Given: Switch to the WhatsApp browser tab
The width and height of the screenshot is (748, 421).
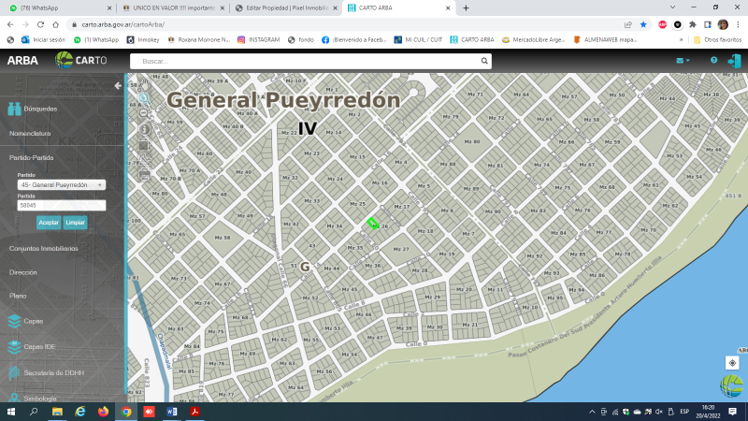Looking at the screenshot, I should [x=61, y=8].
